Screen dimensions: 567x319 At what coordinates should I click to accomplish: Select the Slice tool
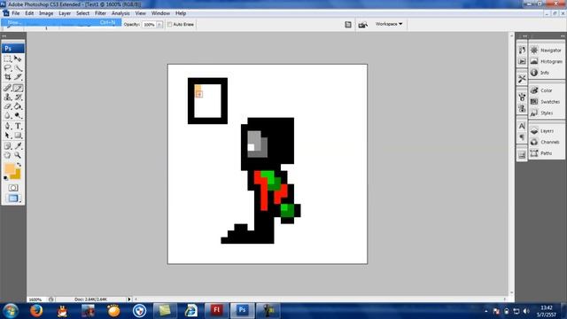(x=18, y=77)
